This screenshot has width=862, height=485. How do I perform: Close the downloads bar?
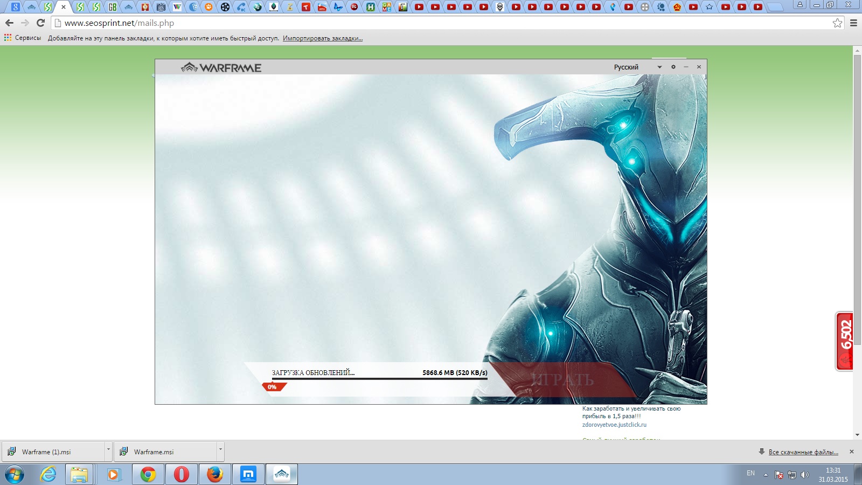pos(852,452)
